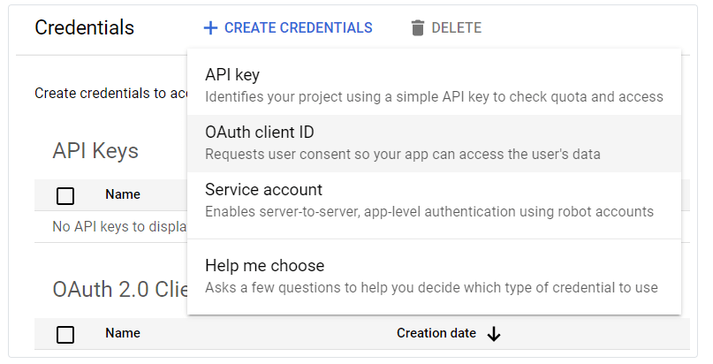
Task: Choose API key from the dropdown
Action: click(x=435, y=86)
